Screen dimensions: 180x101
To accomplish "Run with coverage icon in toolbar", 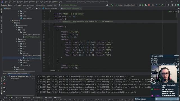I will [x=146, y=5].
